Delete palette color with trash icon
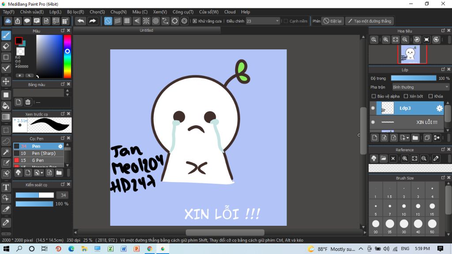Viewport: 452px width, 254px height. tap(28, 102)
